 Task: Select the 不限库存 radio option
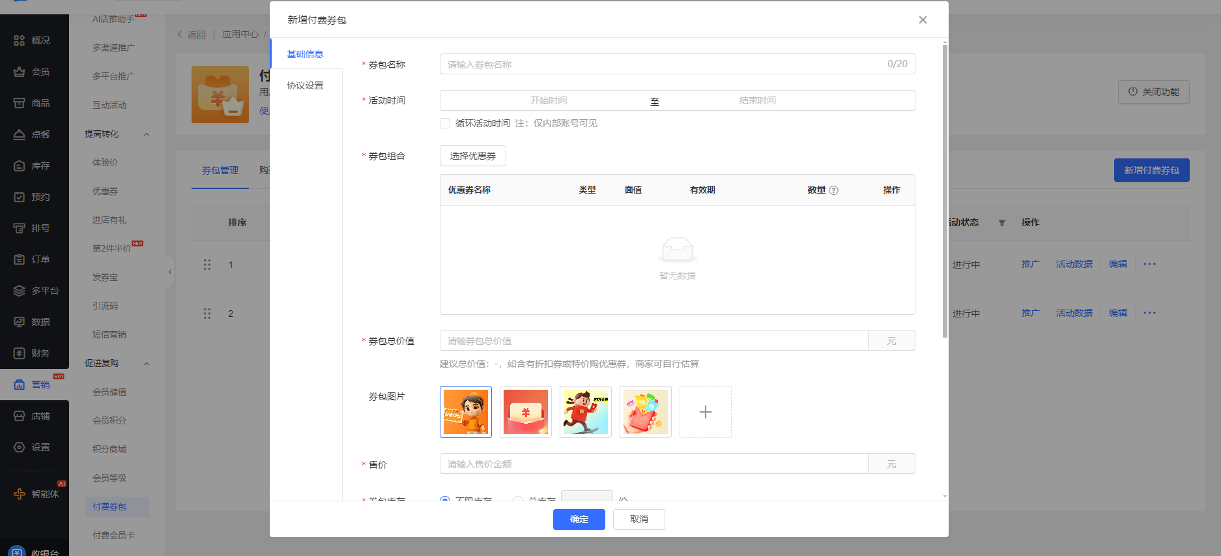point(445,499)
